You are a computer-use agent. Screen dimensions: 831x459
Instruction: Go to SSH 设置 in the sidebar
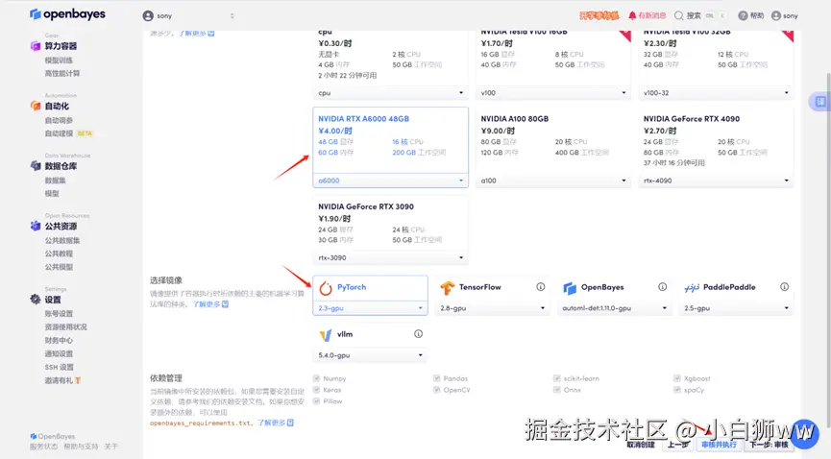click(60, 367)
